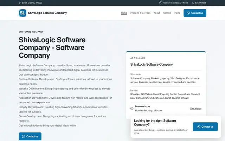
Task: Click the Business hours label
Action: [142, 106]
